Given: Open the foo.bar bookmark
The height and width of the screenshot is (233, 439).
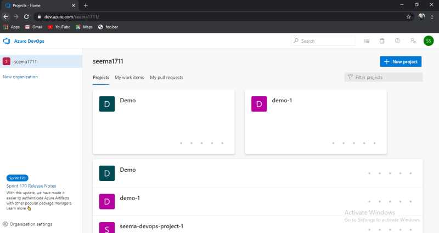Looking at the screenshot, I should click(x=108, y=27).
